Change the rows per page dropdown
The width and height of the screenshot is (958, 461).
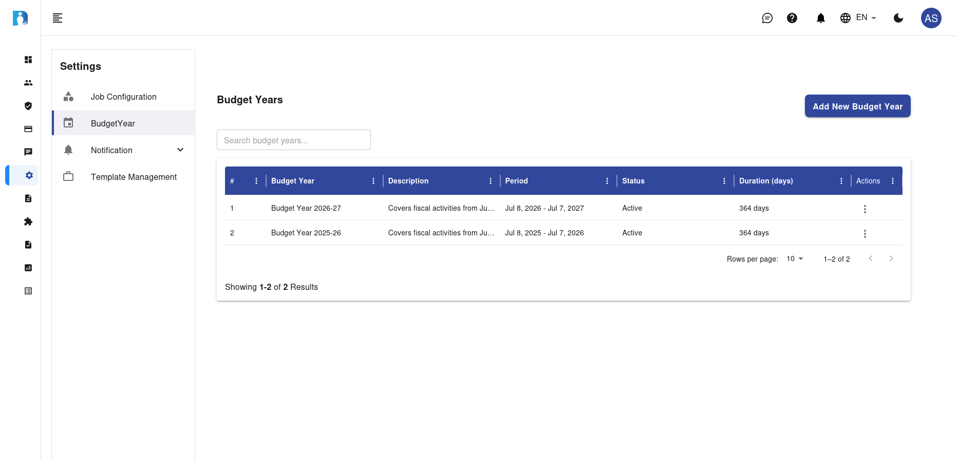click(x=795, y=259)
